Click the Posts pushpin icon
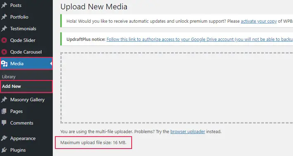The height and width of the screenshot is (156, 293). tap(4, 5)
